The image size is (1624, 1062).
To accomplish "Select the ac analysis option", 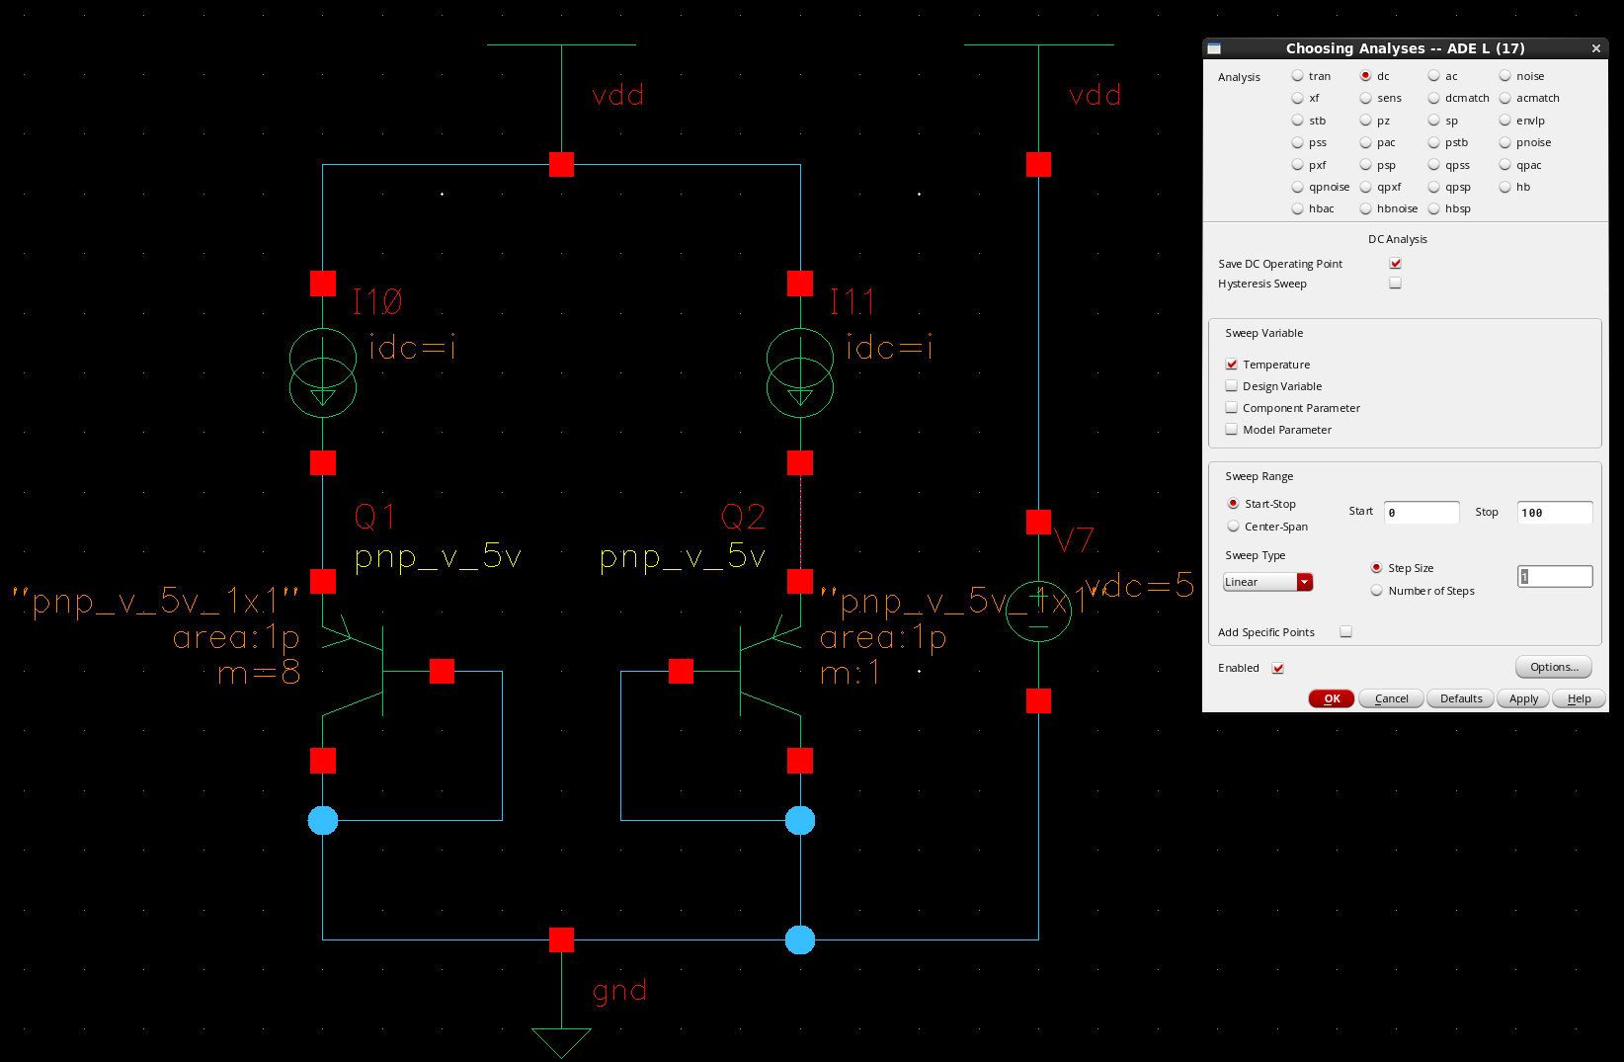I will [x=1433, y=76].
